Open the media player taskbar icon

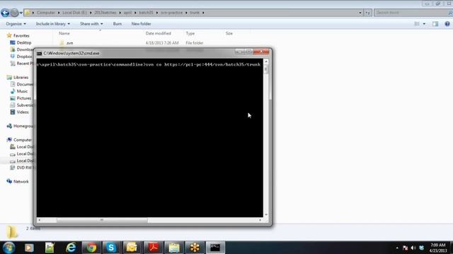[29, 248]
